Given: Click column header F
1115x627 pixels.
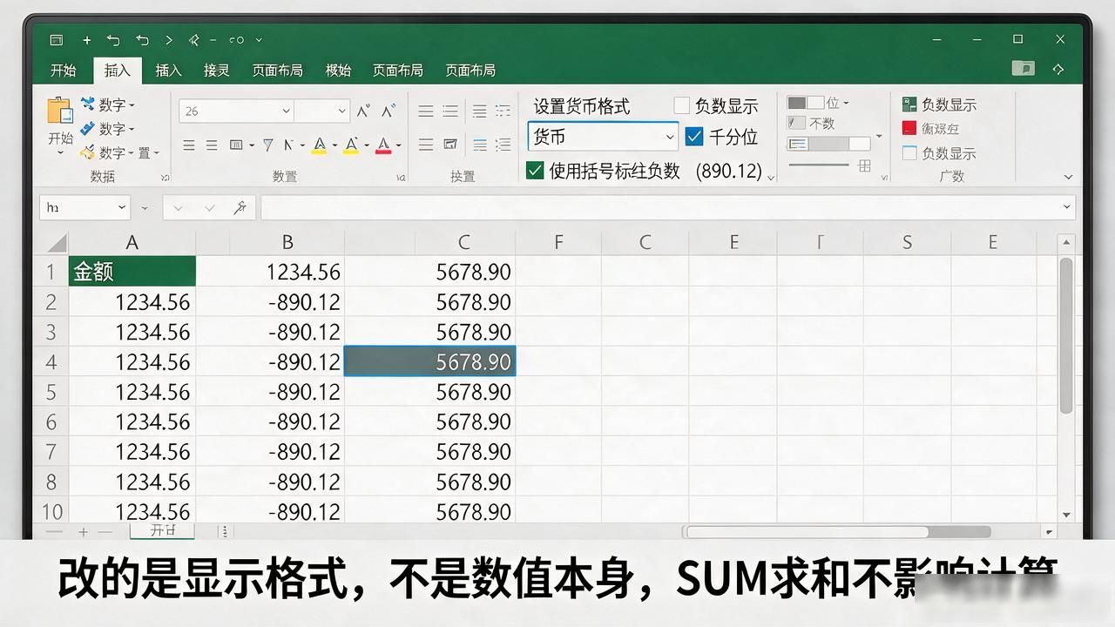Looking at the screenshot, I should tap(558, 242).
